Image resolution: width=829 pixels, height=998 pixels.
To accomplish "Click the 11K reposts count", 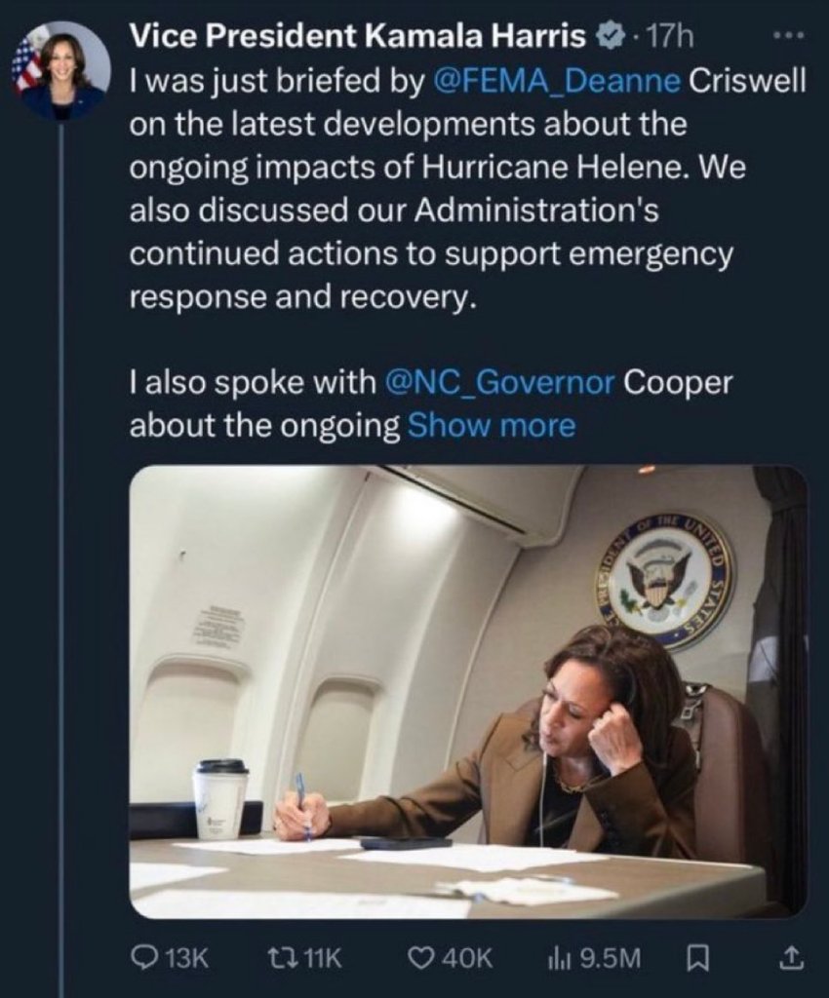I will click(323, 959).
